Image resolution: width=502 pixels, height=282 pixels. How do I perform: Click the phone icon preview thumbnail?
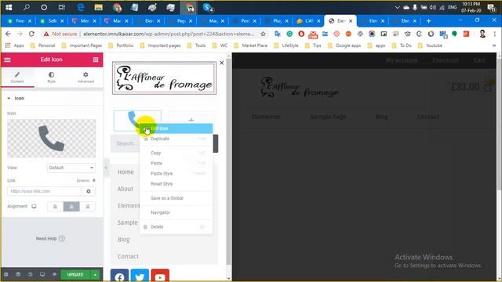[x=52, y=139]
